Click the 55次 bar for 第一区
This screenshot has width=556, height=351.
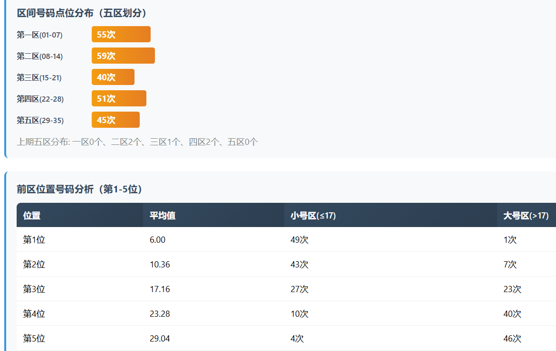(x=121, y=35)
